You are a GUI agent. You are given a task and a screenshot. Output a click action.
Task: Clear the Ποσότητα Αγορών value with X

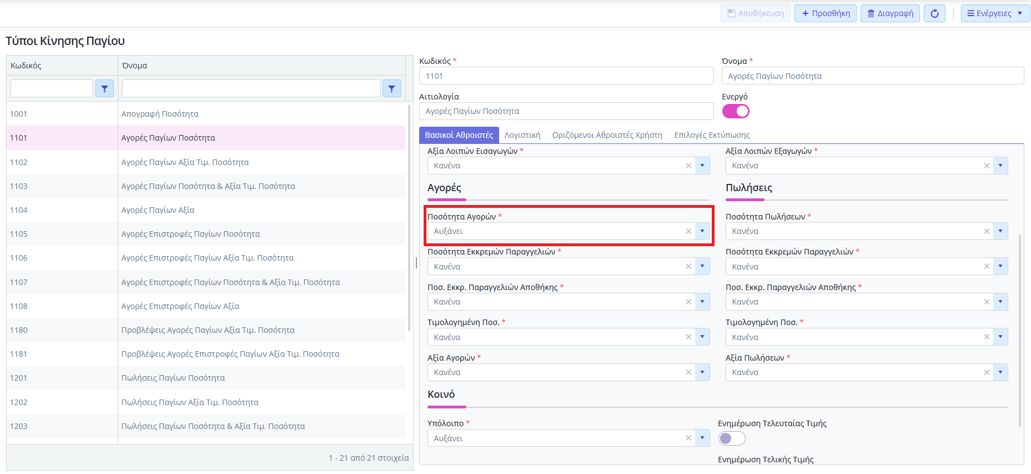tap(688, 231)
